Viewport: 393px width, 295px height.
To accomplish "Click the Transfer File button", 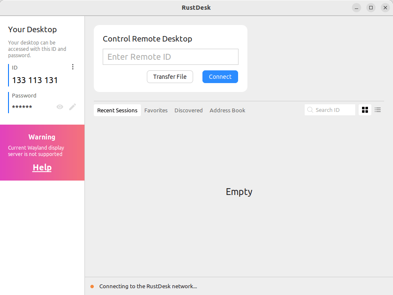I will click(x=170, y=77).
